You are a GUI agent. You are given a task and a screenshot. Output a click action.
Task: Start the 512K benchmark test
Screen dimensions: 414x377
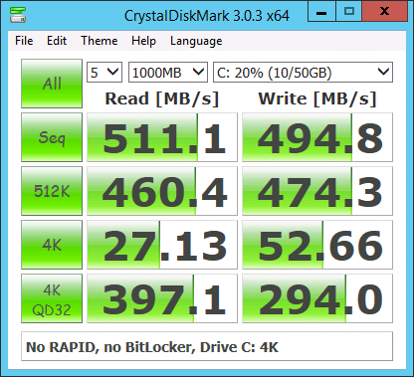52,191
